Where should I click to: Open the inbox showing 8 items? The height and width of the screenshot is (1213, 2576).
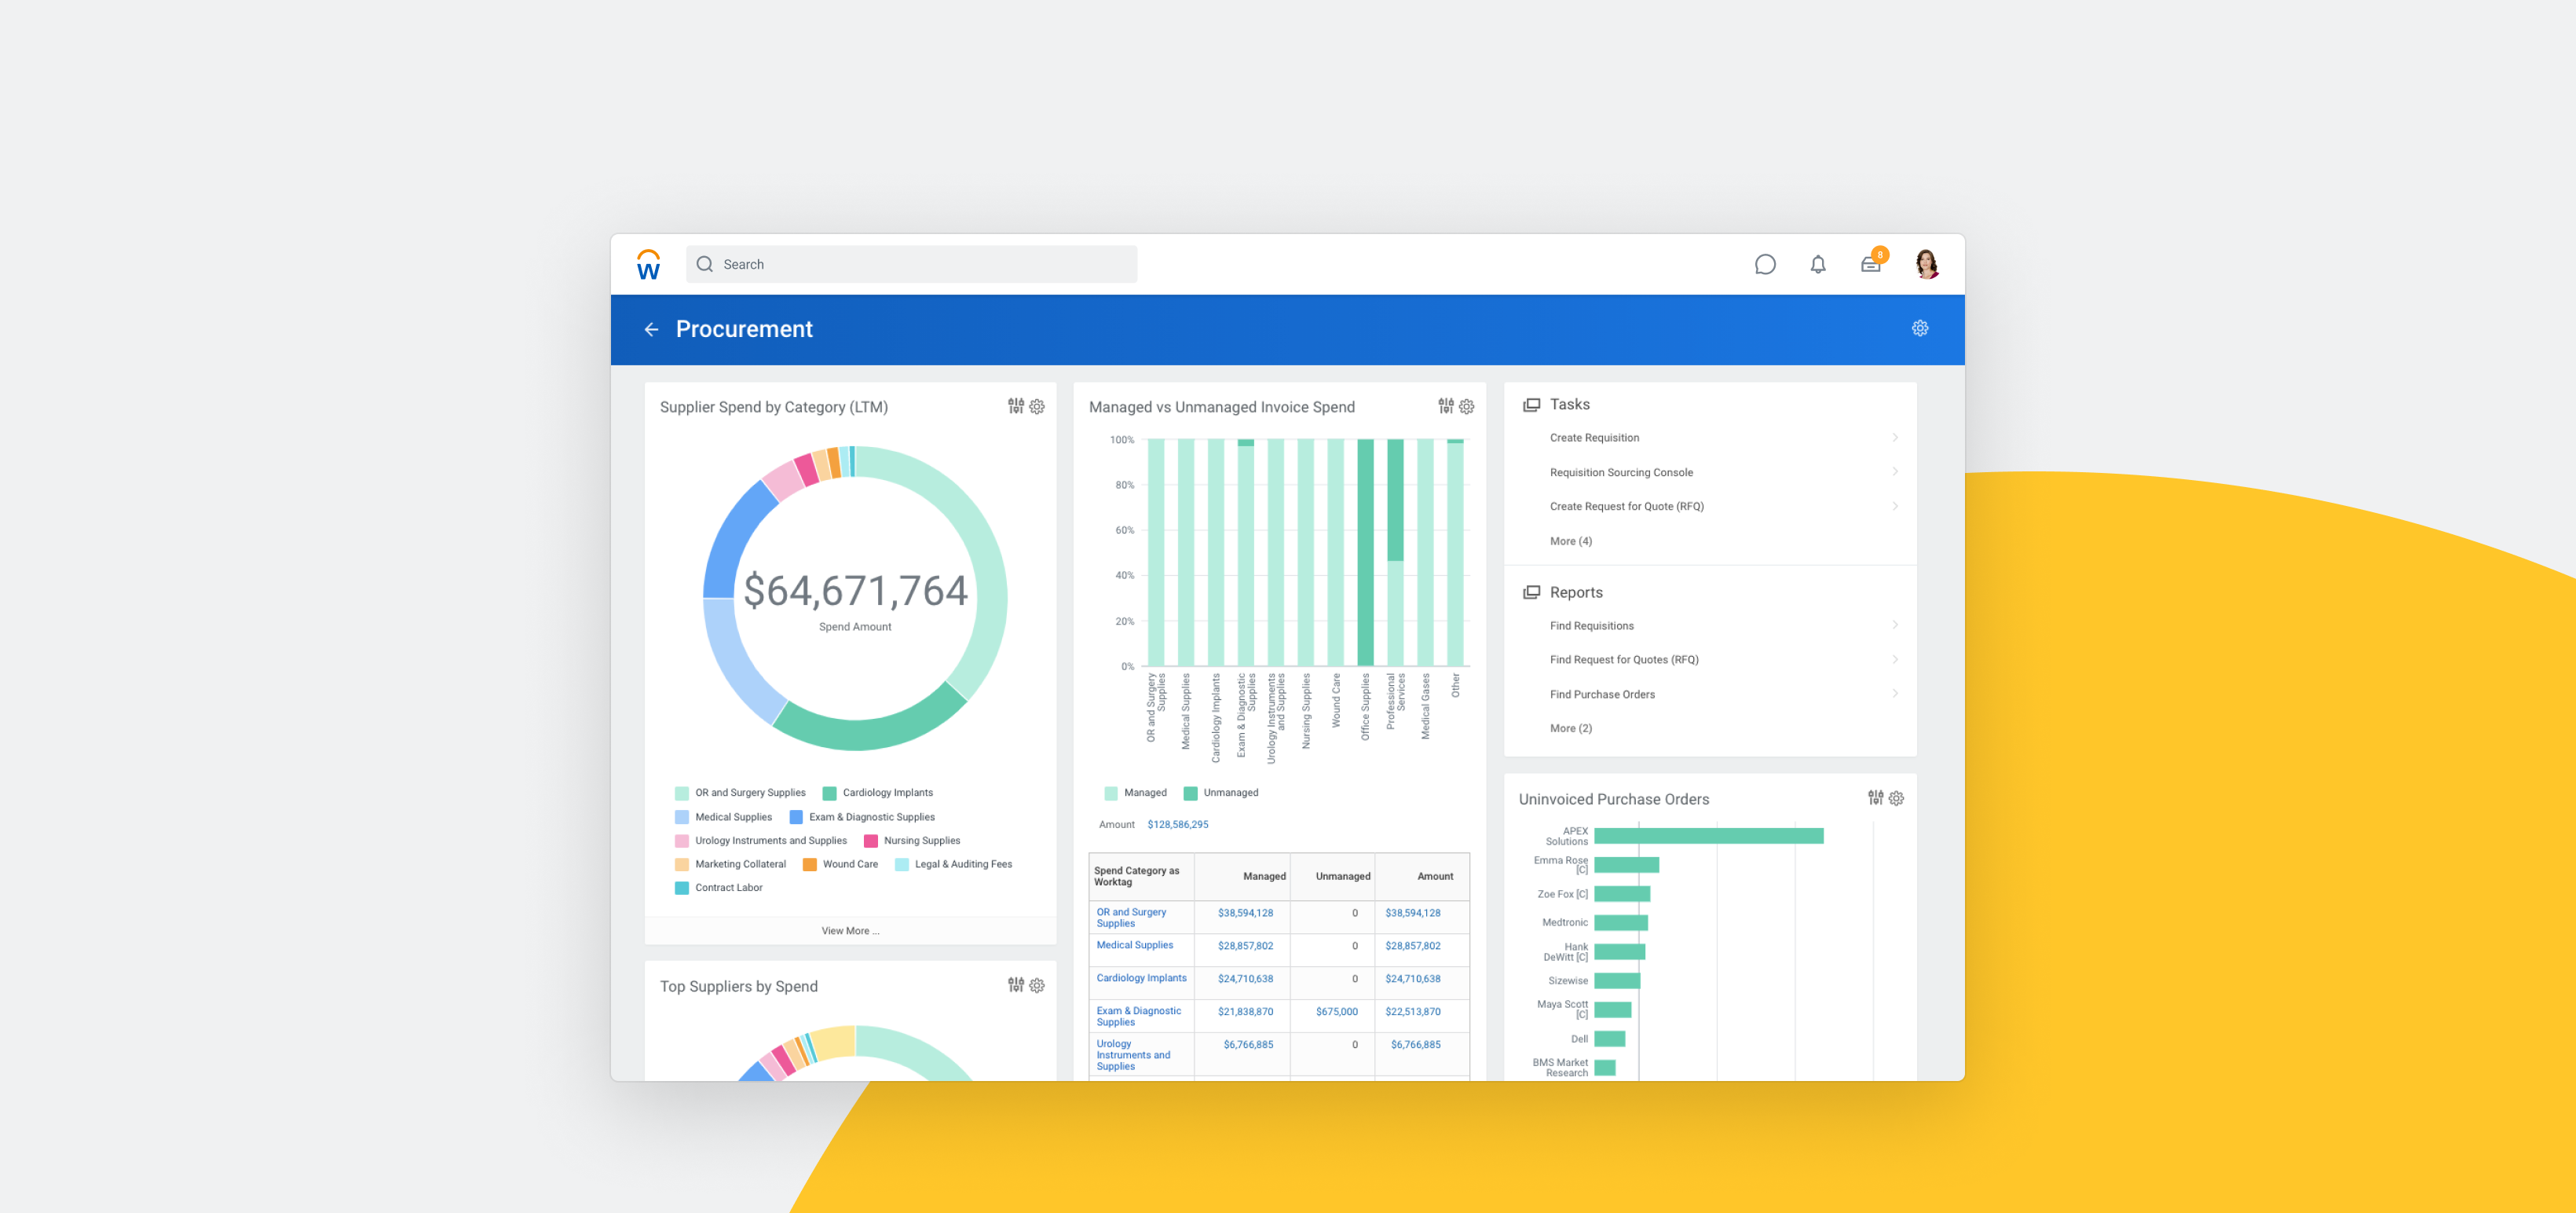(x=1870, y=264)
